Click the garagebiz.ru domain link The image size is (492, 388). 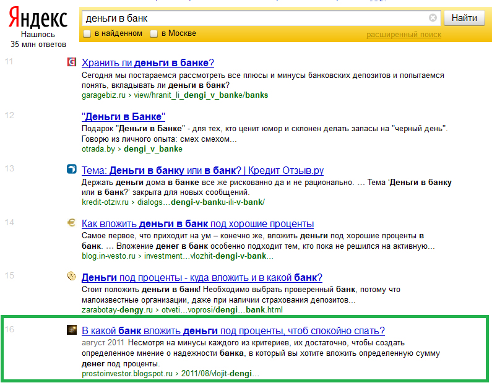pyautogui.click(x=103, y=95)
